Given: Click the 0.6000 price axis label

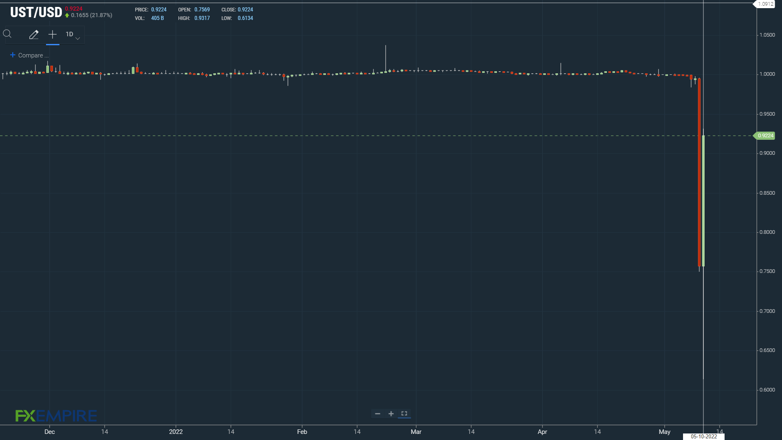Looking at the screenshot, I should [x=767, y=390].
